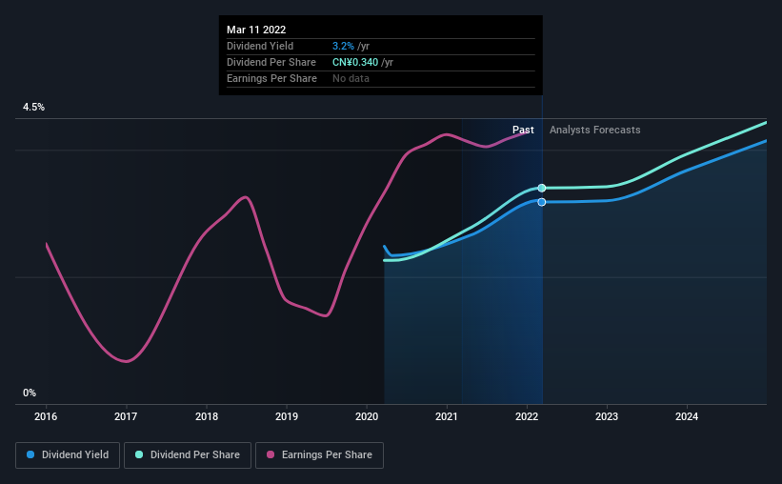Select the blue Dividend Yield data point marker
The height and width of the screenshot is (484, 782).
pos(542,202)
